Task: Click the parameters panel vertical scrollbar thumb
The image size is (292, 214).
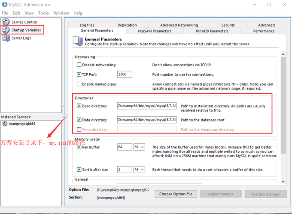Action: pyautogui.click(x=283, y=105)
